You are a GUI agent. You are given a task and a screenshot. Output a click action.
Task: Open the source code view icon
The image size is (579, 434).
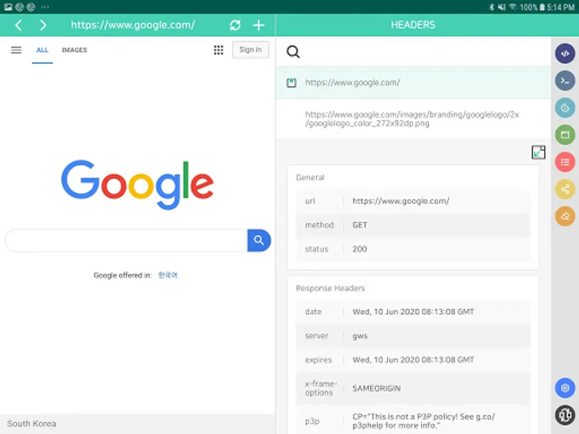pyautogui.click(x=565, y=53)
